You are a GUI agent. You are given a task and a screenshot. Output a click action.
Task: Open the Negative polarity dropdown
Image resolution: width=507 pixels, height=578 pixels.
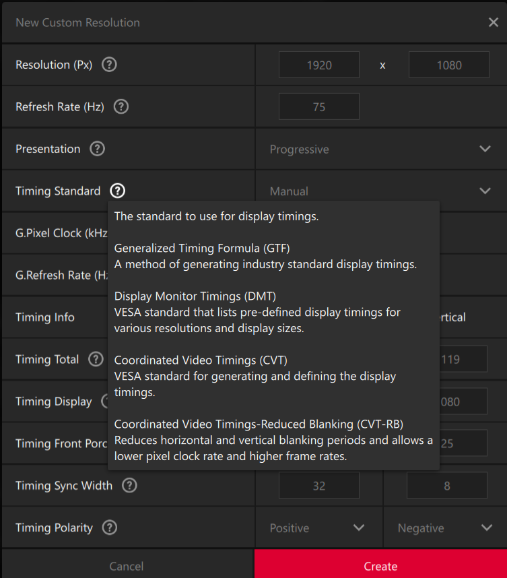click(x=445, y=527)
